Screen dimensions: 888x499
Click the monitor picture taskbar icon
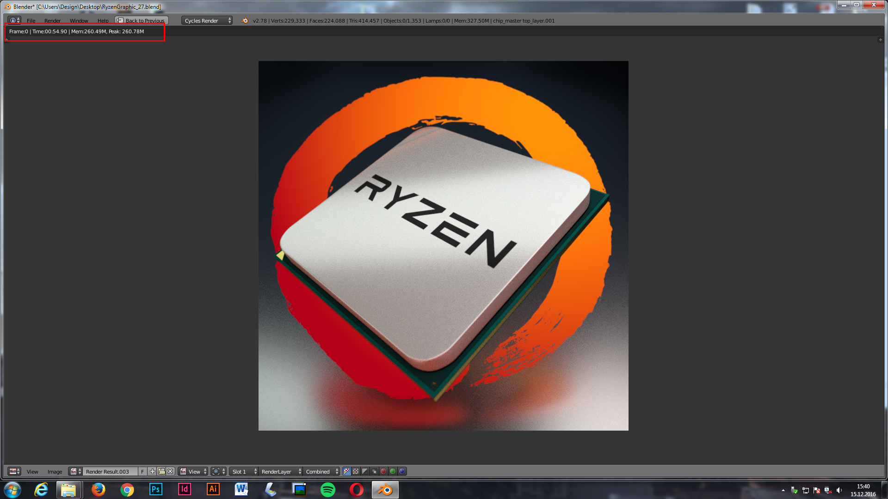(299, 489)
